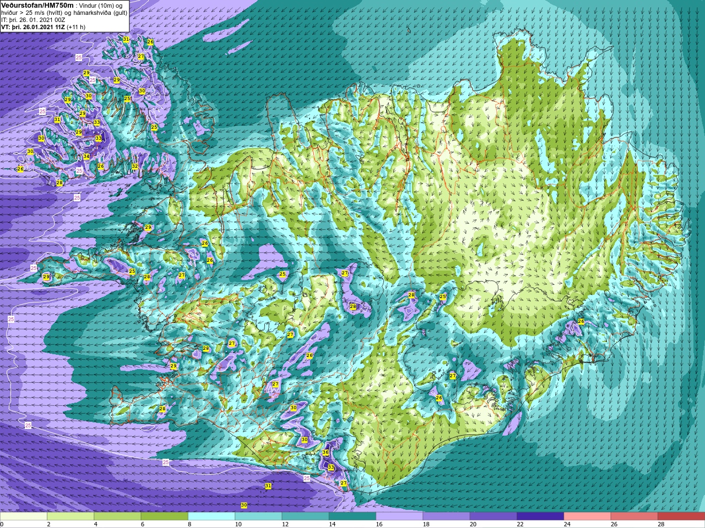Click legend scale number '18'
This screenshot has height=528, width=705.
426,524
